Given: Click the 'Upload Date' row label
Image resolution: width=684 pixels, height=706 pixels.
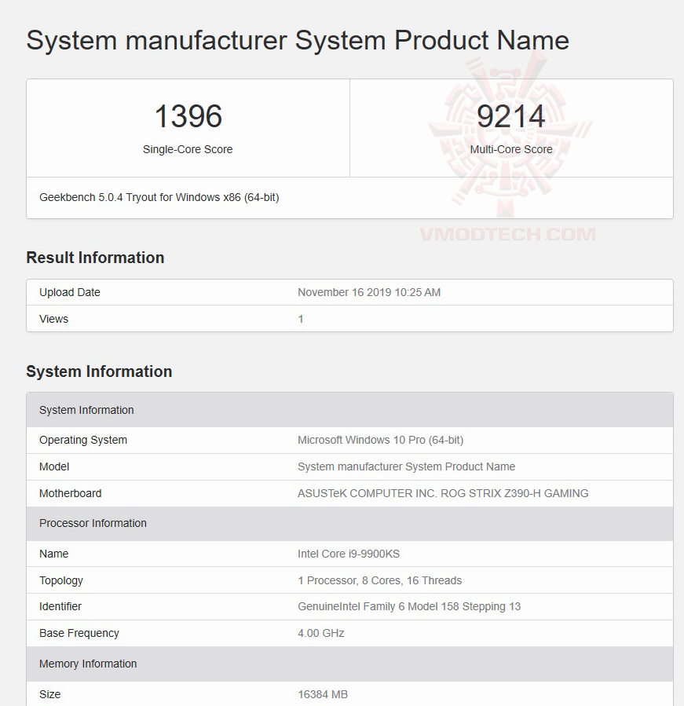Looking at the screenshot, I should pos(70,292).
